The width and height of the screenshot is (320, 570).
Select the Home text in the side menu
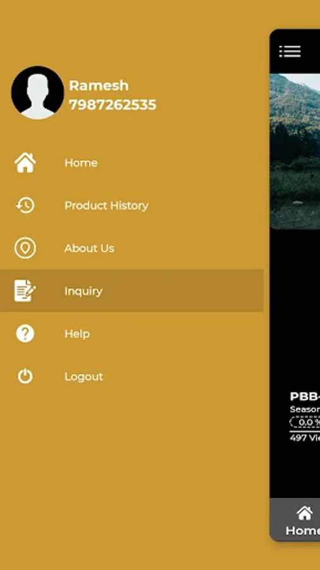pyautogui.click(x=81, y=163)
